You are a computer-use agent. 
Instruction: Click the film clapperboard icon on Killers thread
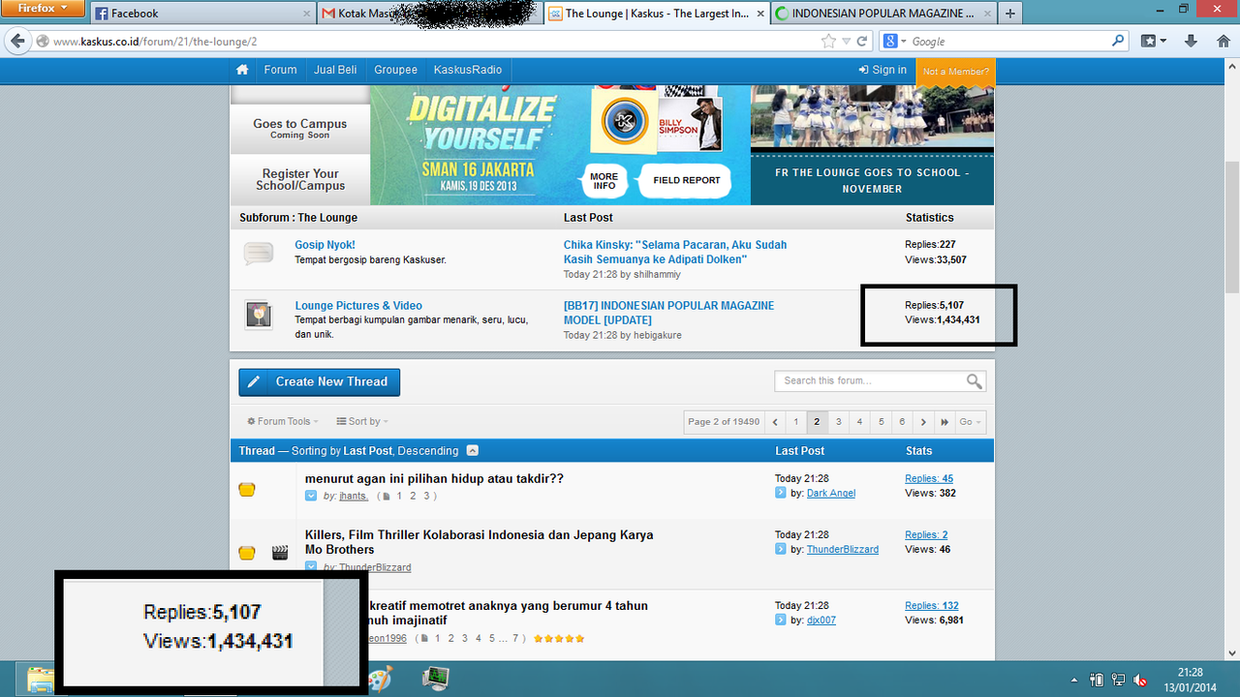[x=280, y=553]
